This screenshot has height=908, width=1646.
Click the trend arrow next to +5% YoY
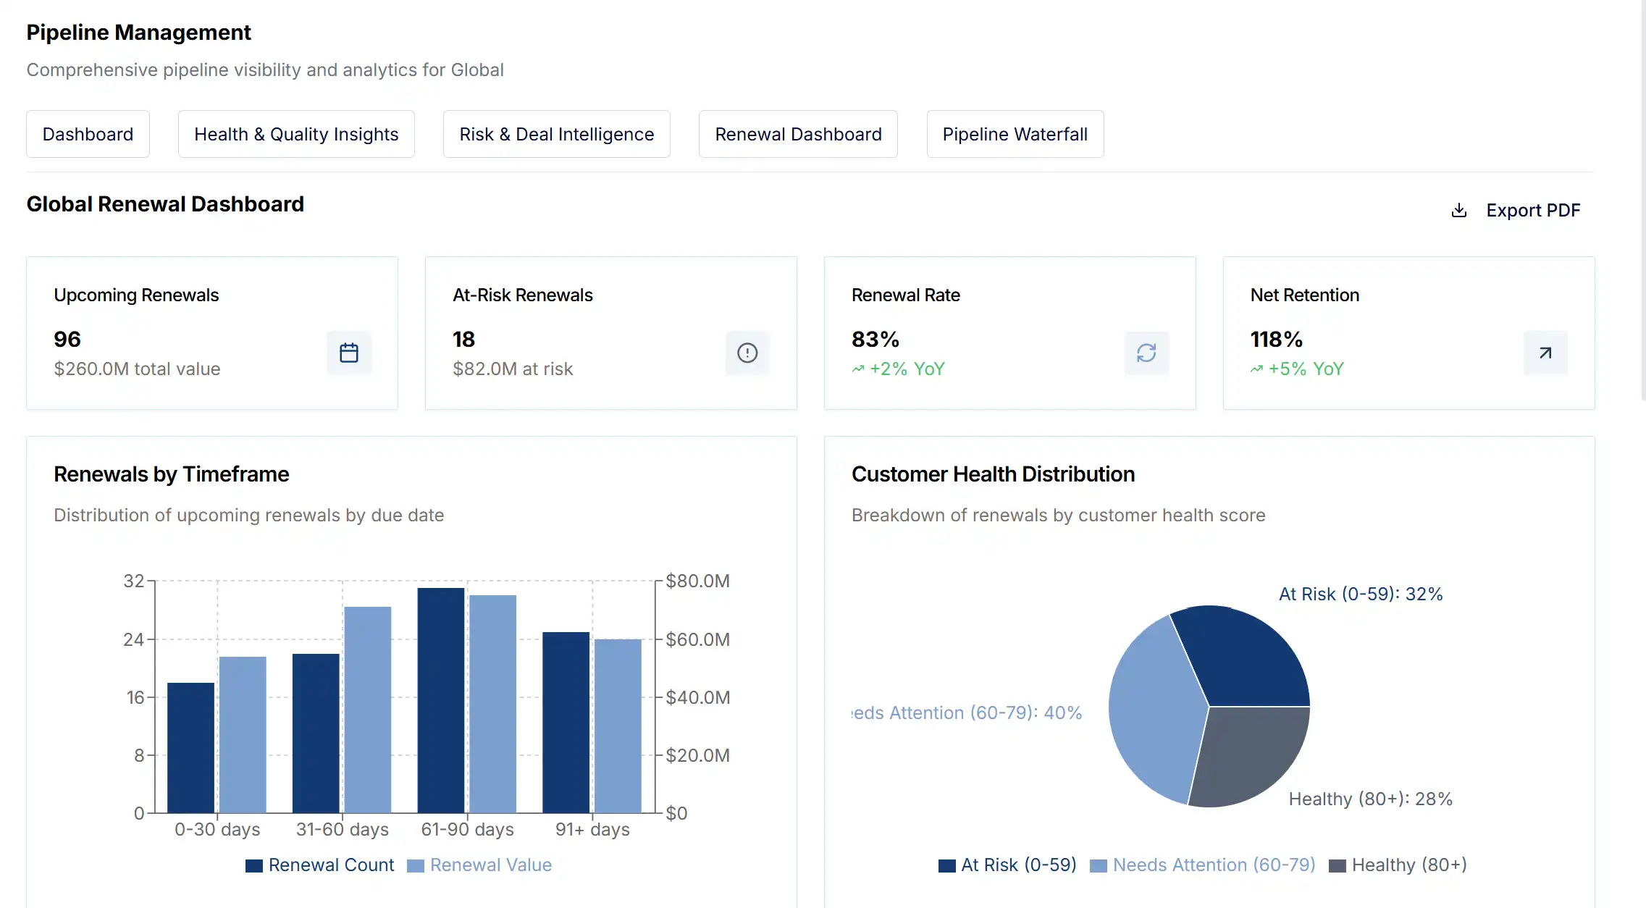[1256, 369]
